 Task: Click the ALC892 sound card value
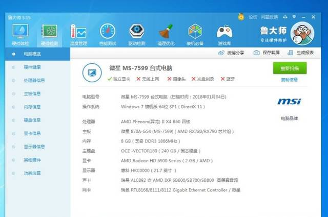point(179,180)
